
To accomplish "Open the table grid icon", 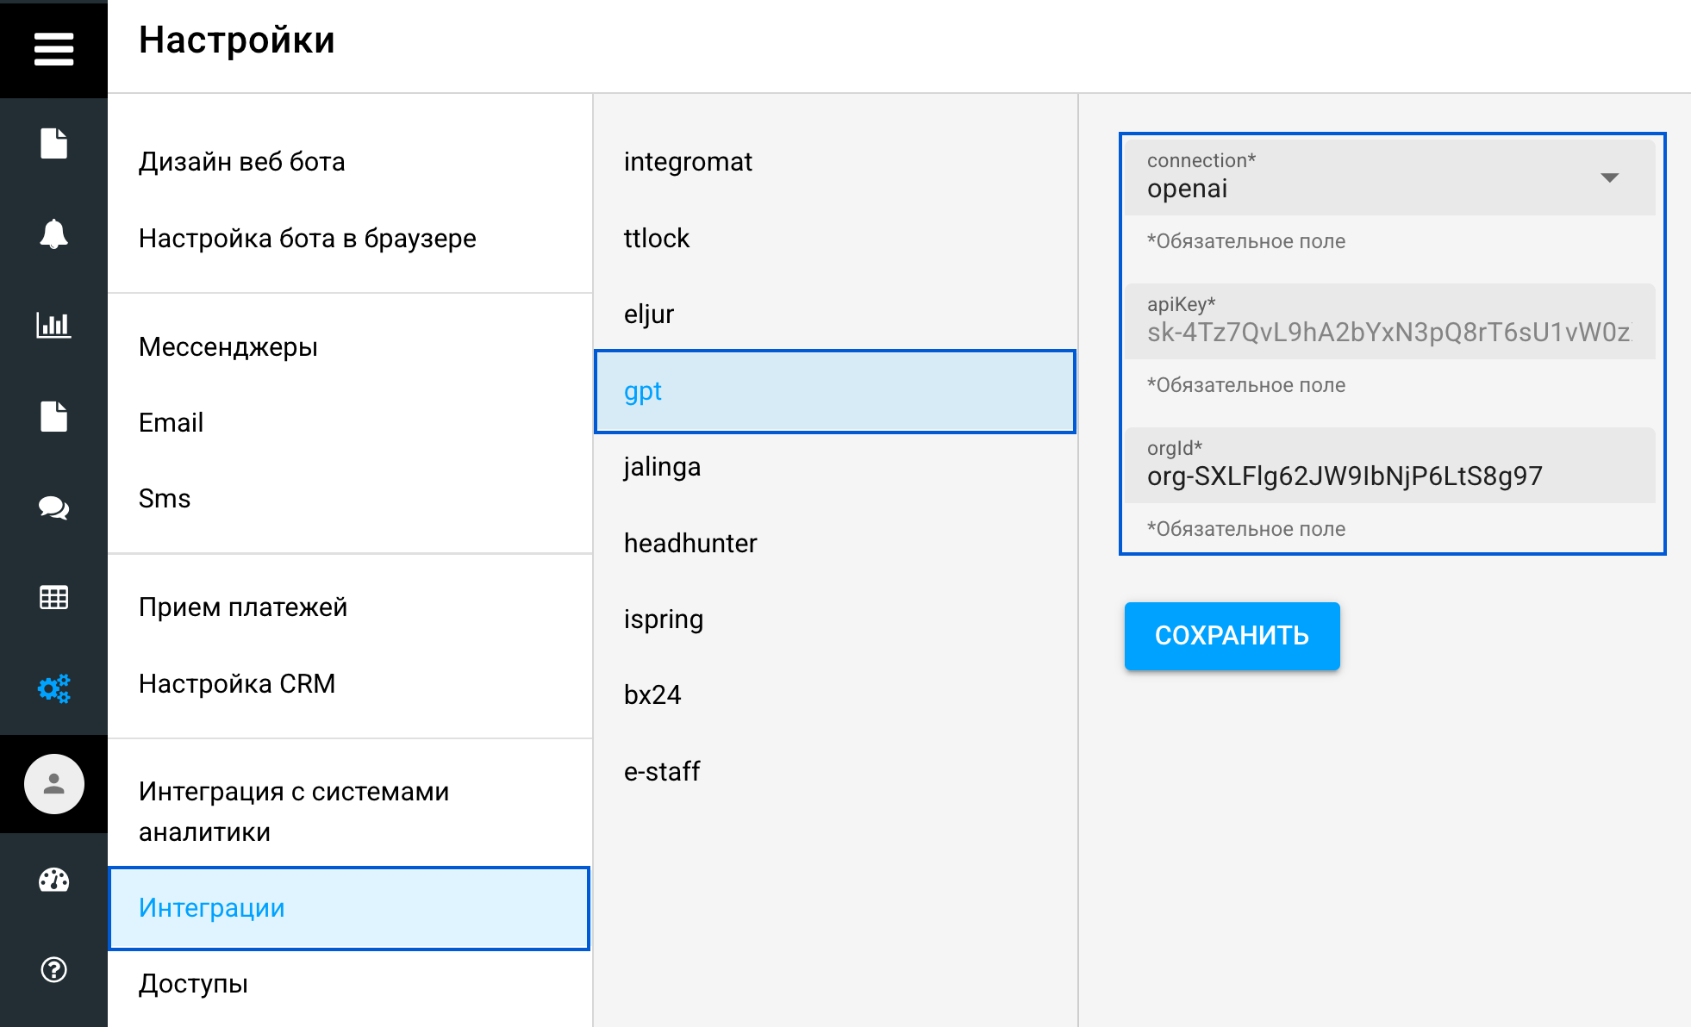I will [x=53, y=597].
